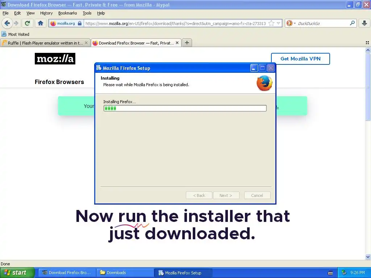Click the page scrollbar down arrow
371x278 pixels.
pos(368,257)
